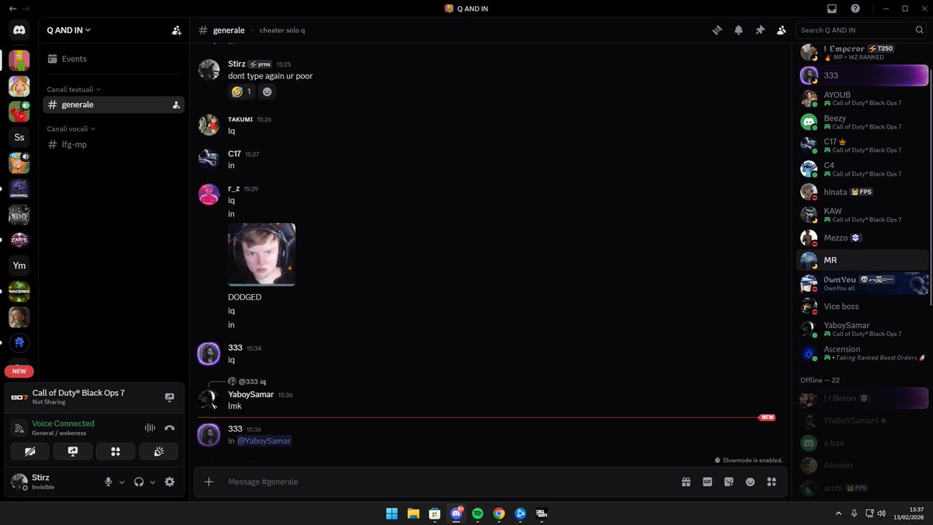Show pinned messages pin icon

click(x=760, y=30)
